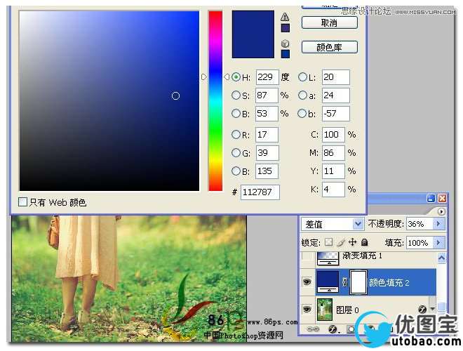Expand effects arrow on 图层 0
This screenshot has height=351, width=463.
pyautogui.click(x=433, y=309)
